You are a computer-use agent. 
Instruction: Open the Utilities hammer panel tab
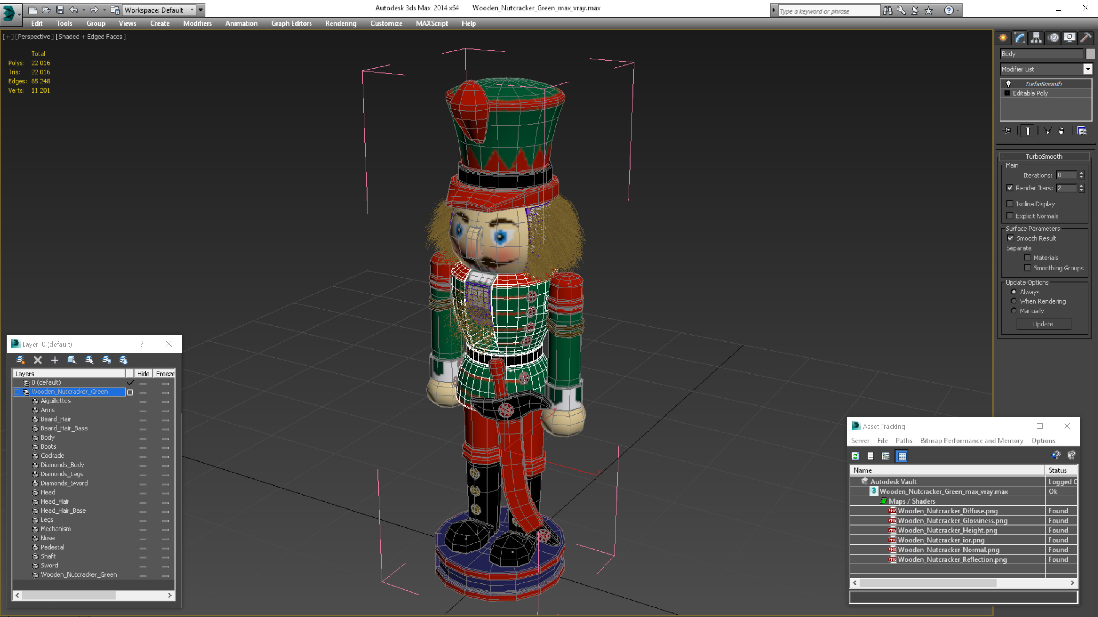[x=1086, y=38]
